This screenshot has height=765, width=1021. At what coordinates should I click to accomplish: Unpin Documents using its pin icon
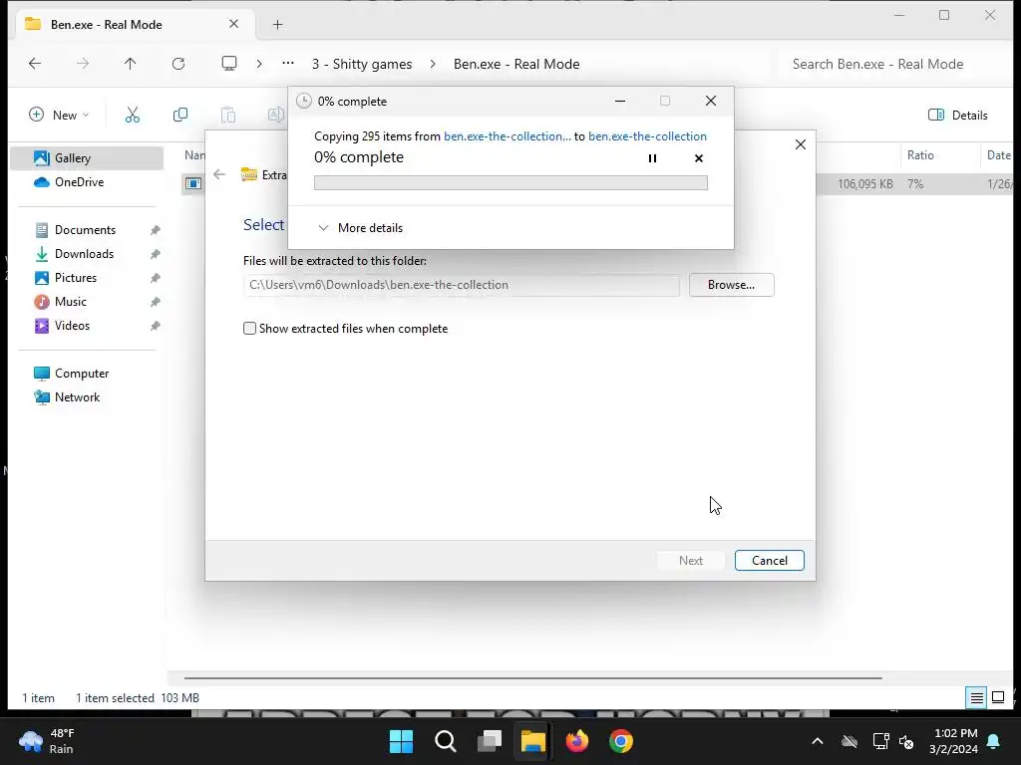click(155, 230)
